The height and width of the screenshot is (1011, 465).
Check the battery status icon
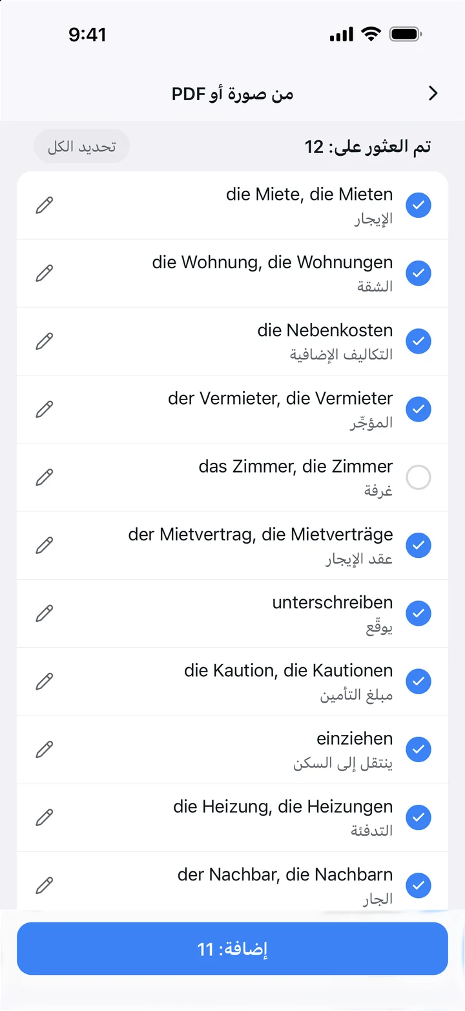pos(406,34)
